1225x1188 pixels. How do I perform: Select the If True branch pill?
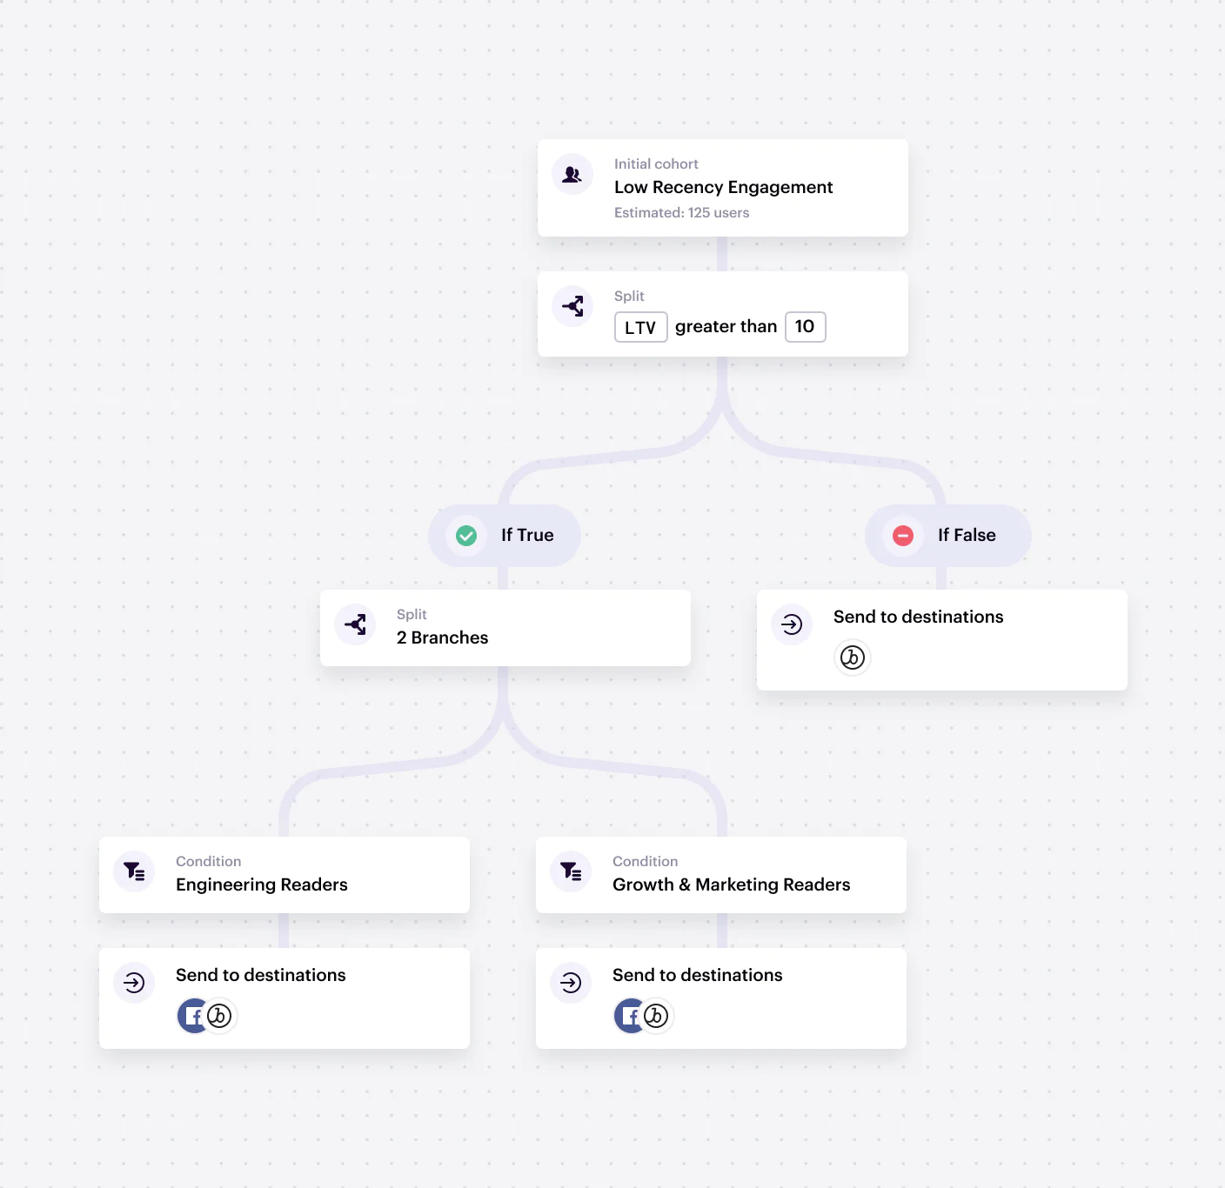point(526,536)
